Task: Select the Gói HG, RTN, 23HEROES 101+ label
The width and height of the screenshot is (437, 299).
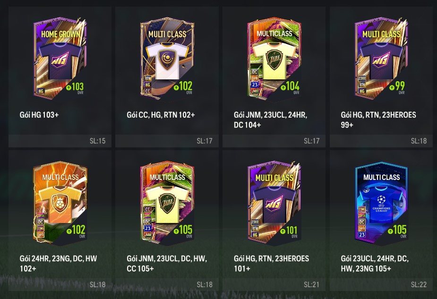Action: coord(271,263)
